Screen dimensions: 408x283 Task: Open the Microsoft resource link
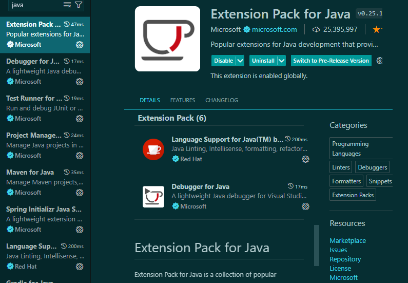coord(343,277)
